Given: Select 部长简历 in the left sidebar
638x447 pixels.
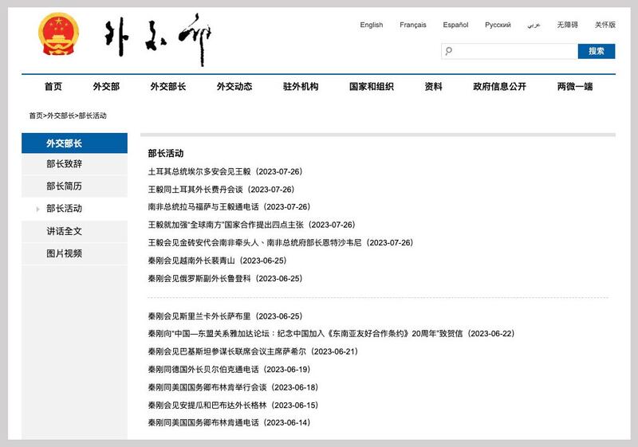Looking at the screenshot, I should (64, 186).
